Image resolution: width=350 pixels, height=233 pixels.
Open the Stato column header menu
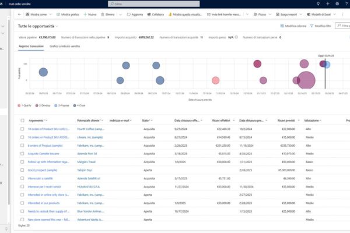(x=148, y=121)
